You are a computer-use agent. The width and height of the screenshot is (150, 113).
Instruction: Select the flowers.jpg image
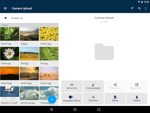pyautogui.click(x=49, y=34)
